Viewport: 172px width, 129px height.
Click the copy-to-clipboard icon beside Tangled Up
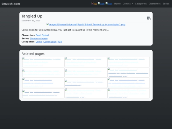click(149, 18)
